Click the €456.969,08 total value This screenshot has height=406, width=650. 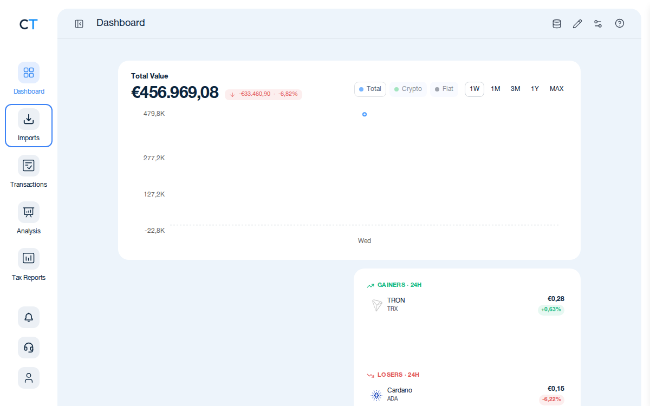[174, 93]
